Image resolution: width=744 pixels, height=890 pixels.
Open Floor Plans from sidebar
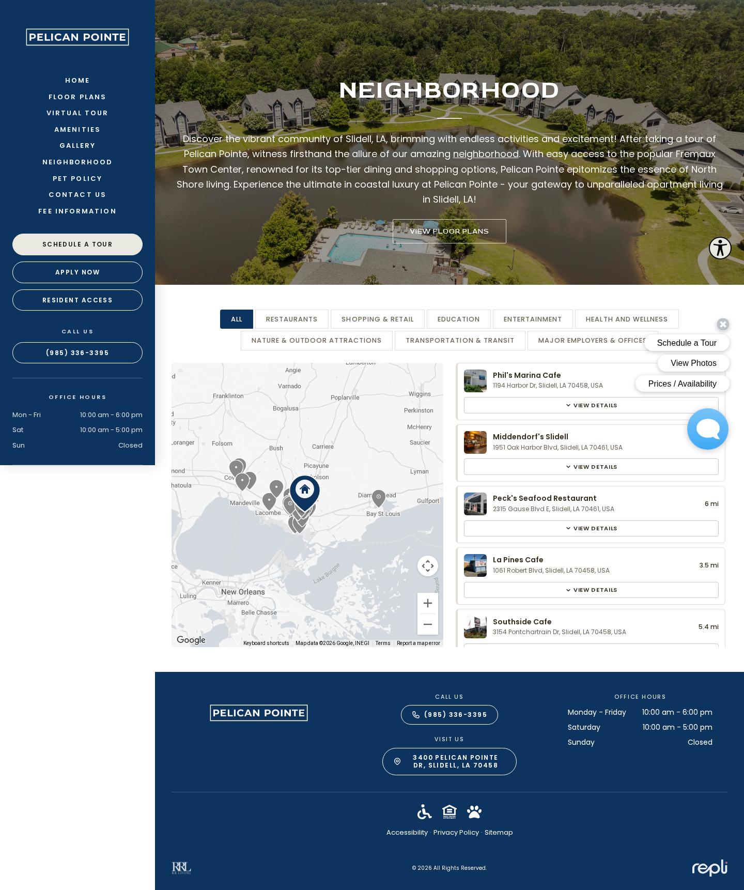(x=78, y=97)
